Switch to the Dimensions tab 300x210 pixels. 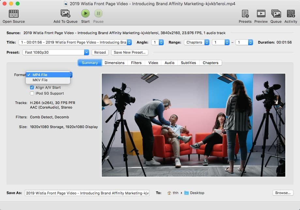[x=114, y=63]
